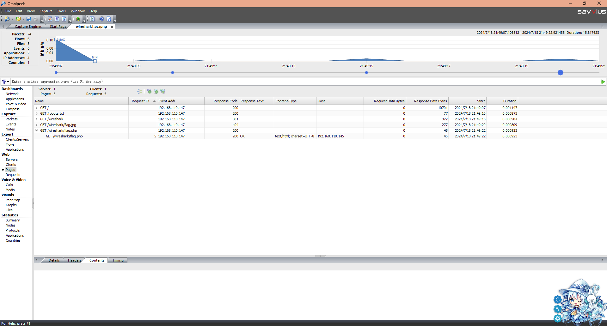Collapse the GET /wireshark/flag.php row
Viewport: 607px width, 326px height.
pyautogui.click(x=37, y=130)
